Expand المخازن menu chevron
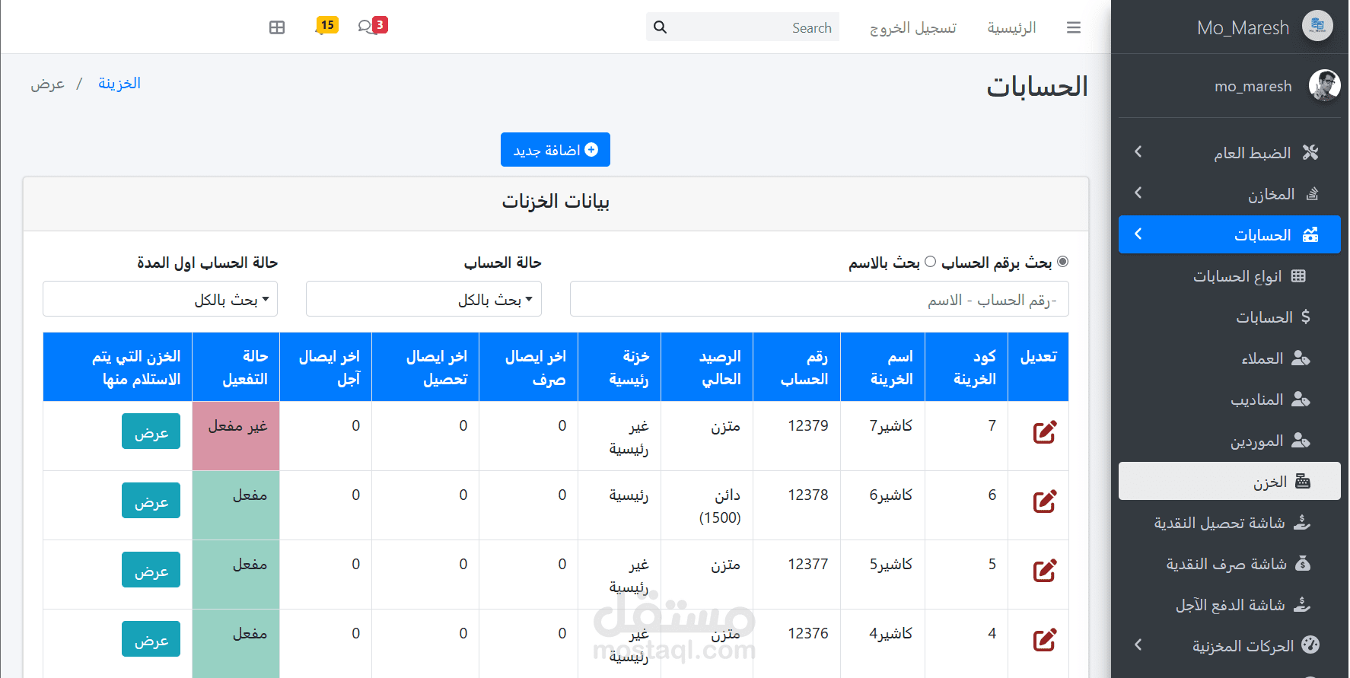The image size is (1350, 678). pos(1138,193)
